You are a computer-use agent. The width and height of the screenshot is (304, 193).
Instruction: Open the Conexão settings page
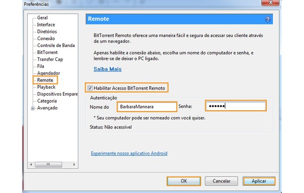point(45,38)
